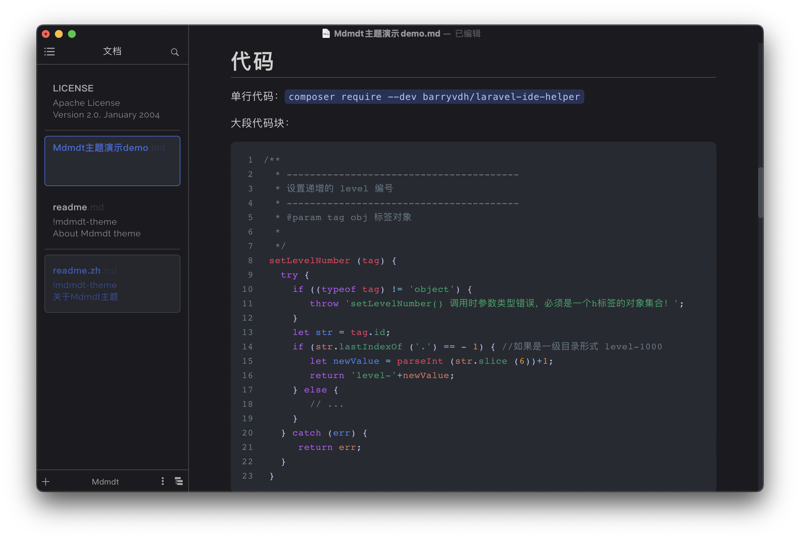Click the '// ...' comment on line 18
800x540 pixels.
pos(327,404)
